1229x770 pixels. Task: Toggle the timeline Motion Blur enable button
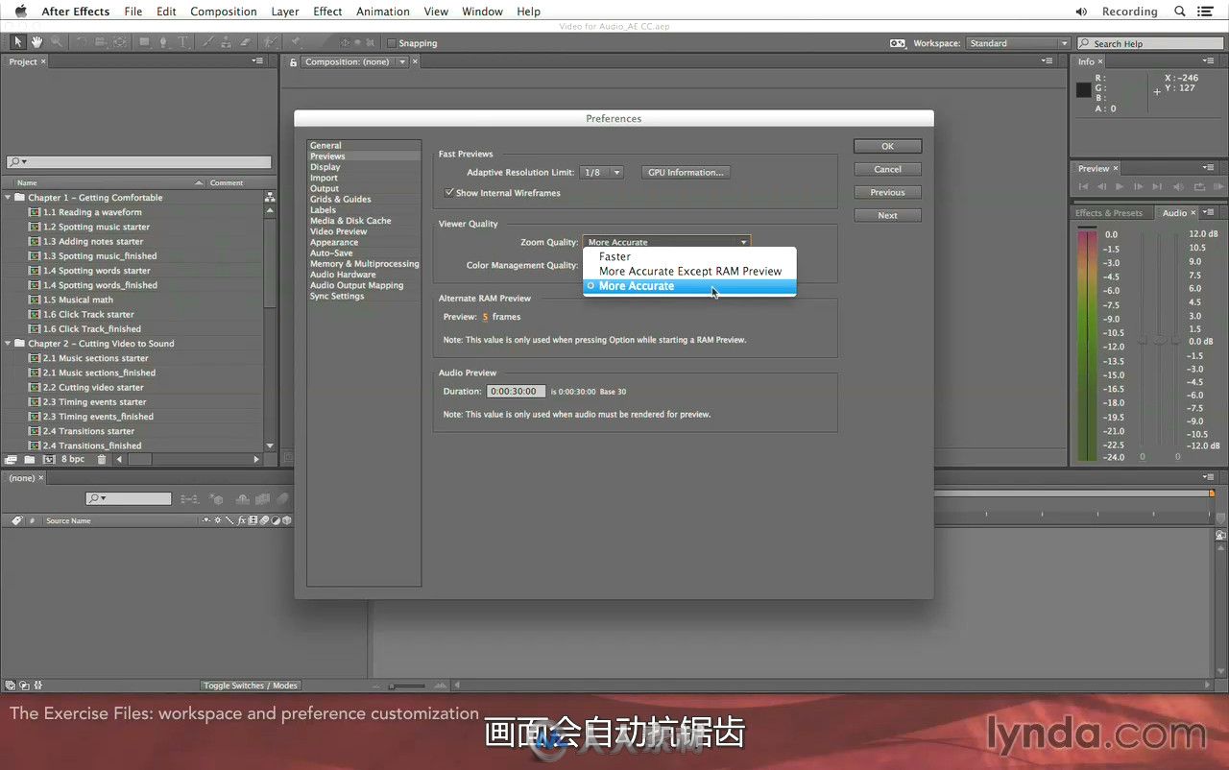tap(282, 499)
